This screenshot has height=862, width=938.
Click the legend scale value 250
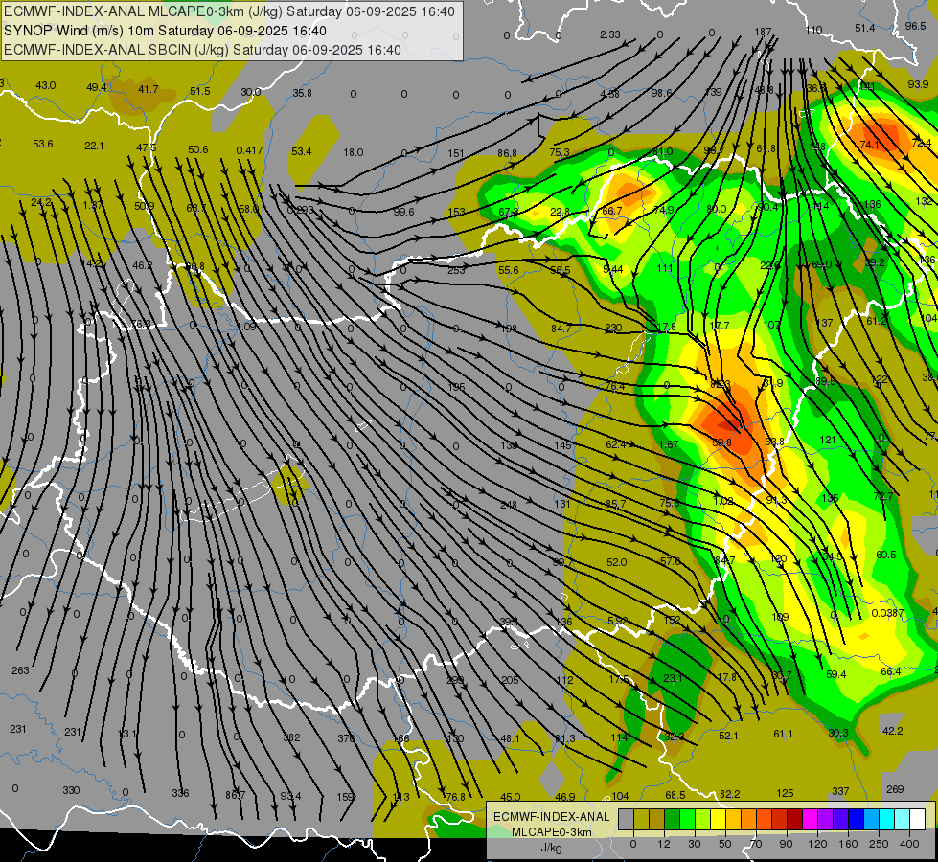[x=879, y=844]
